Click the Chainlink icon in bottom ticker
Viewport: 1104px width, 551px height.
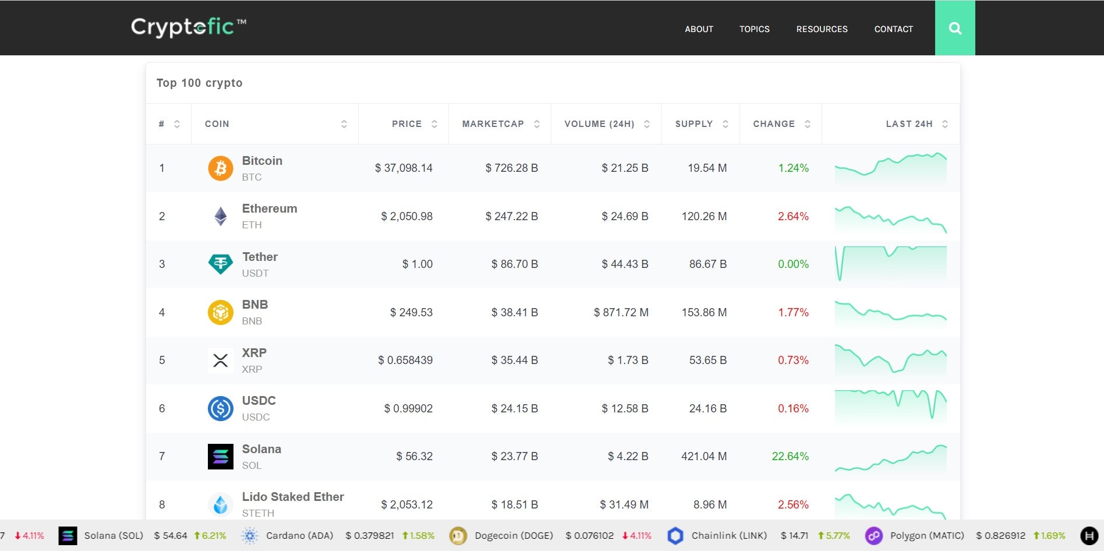point(675,535)
